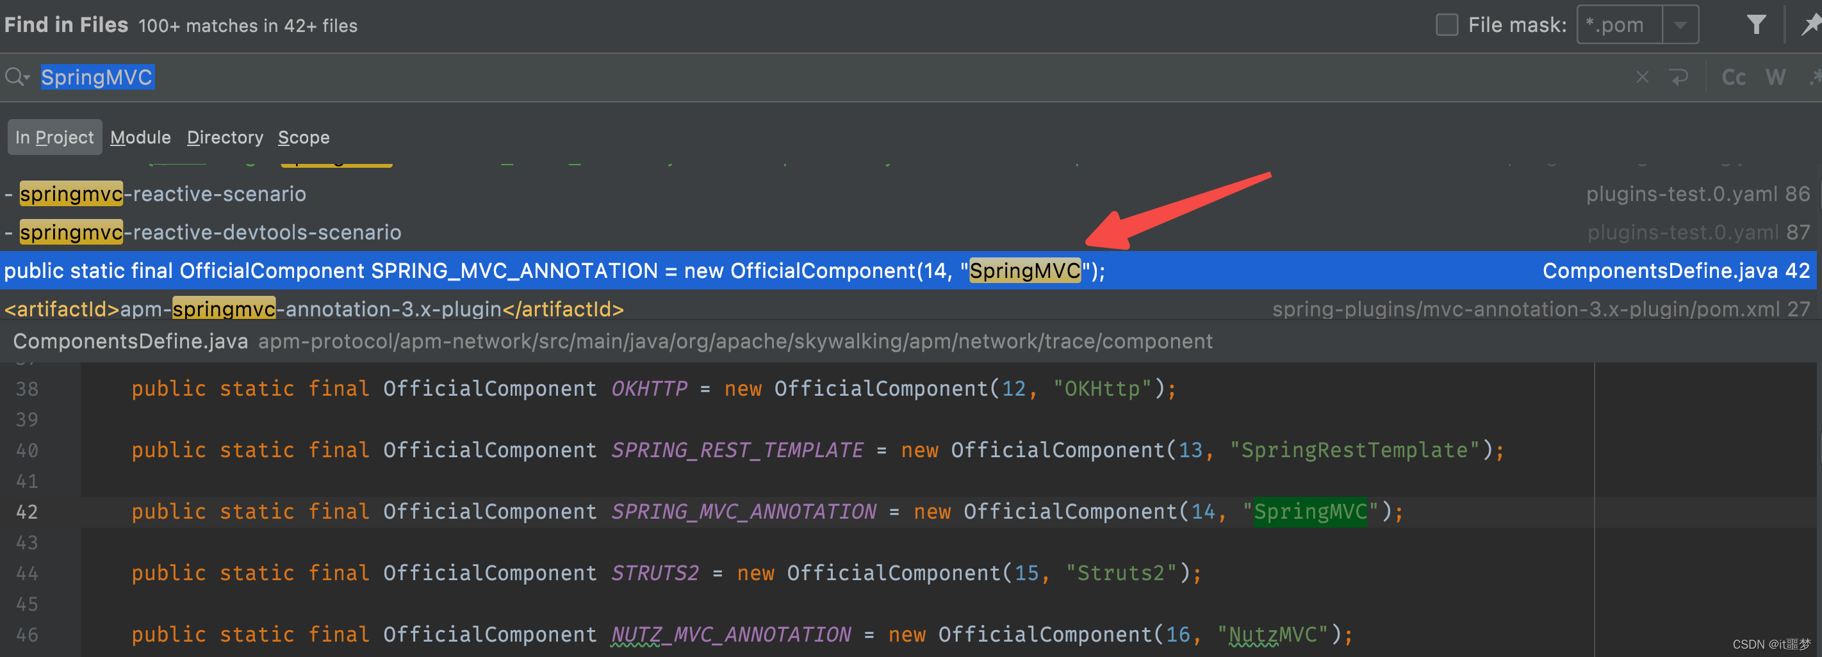1822x657 pixels.
Task: Select the SPRING_MVC_ANNOTATION result in ComponentsDefine.java
Action: pos(908,270)
